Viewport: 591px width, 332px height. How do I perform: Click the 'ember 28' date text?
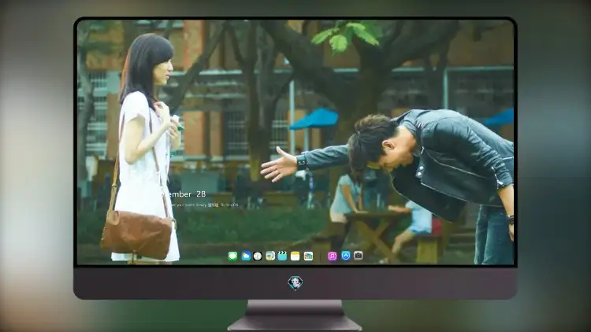click(x=187, y=194)
